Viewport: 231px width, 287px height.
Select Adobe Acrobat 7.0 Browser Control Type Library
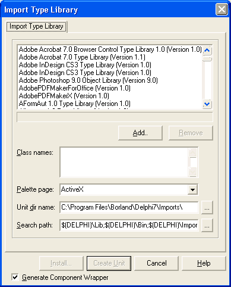110,49
